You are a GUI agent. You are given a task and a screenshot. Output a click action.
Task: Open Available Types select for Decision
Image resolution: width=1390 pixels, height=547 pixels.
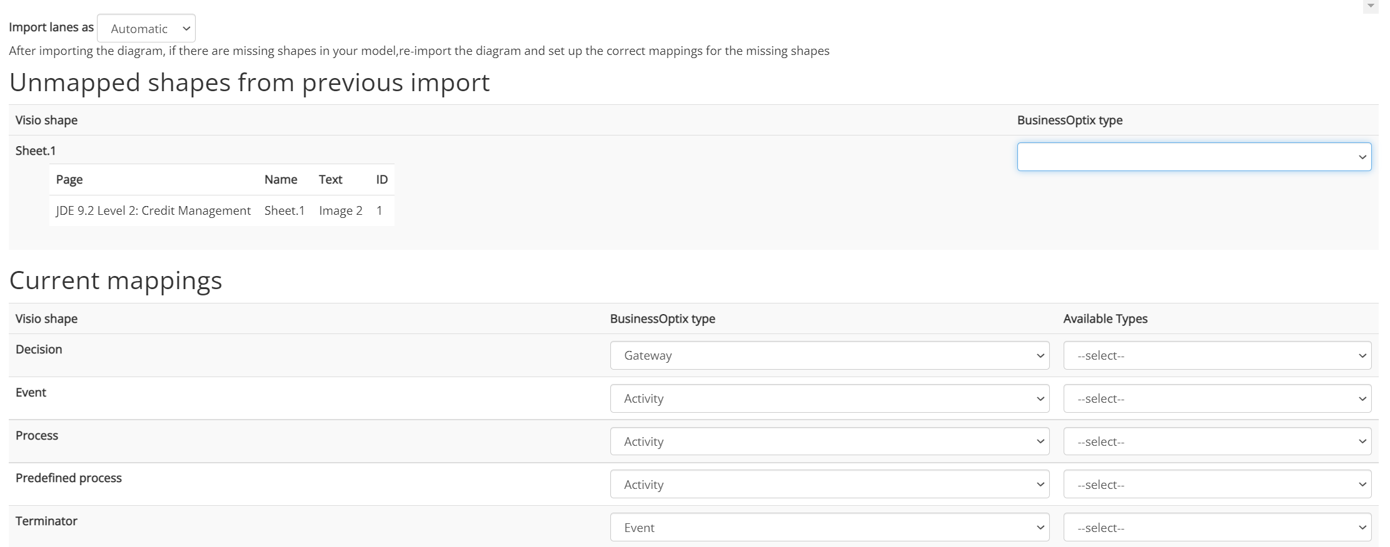(1217, 355)
